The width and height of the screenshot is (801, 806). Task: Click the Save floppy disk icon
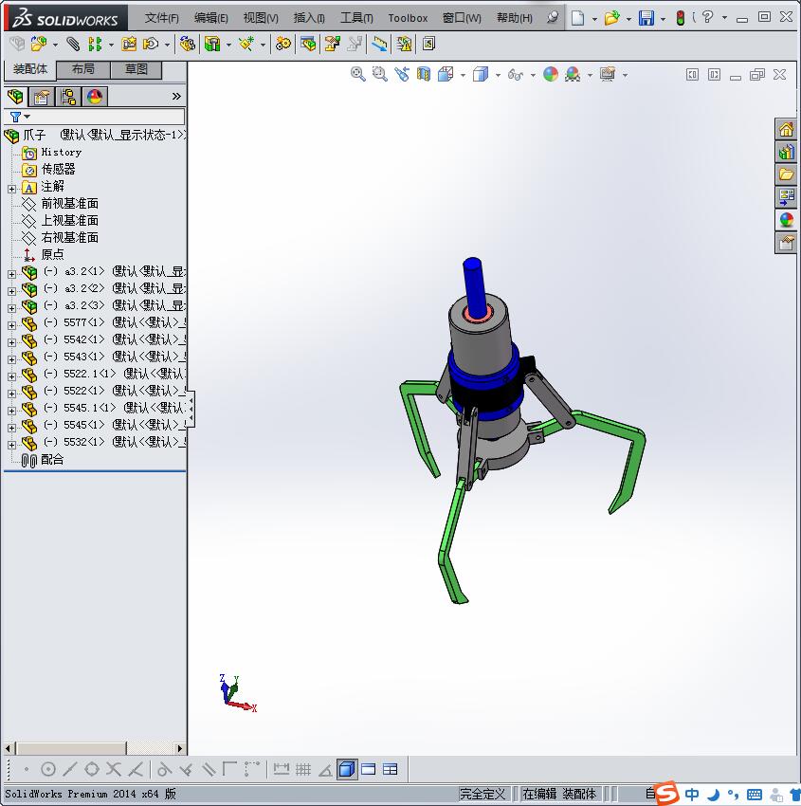click(x=646, y=19)
